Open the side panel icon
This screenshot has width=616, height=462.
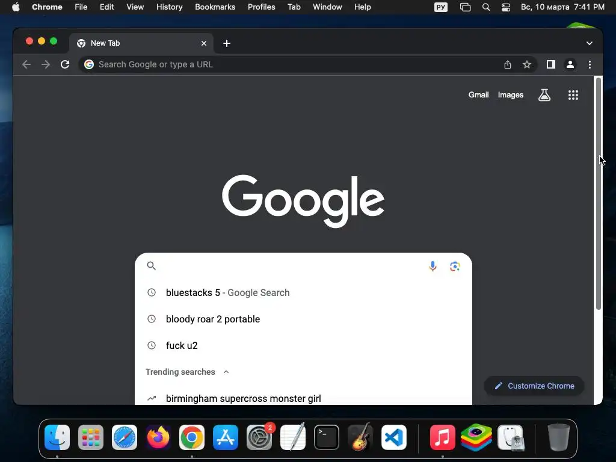pyautogui.click(x=551, y=64)
